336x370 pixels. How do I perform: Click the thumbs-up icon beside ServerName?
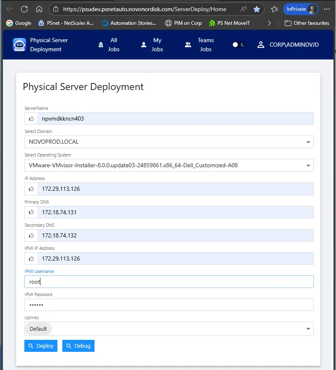pos(31,119)
